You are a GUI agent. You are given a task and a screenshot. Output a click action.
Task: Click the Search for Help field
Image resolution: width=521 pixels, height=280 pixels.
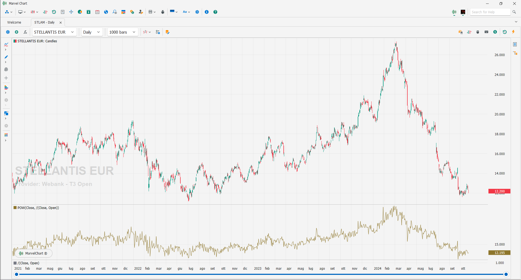[x=490, y=12]
